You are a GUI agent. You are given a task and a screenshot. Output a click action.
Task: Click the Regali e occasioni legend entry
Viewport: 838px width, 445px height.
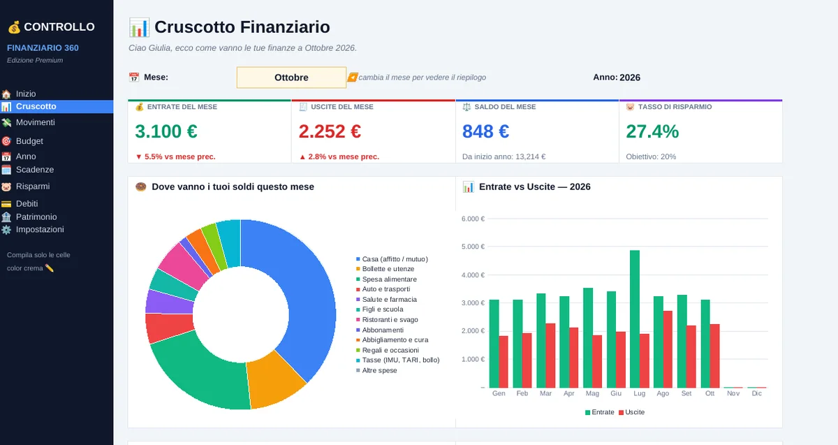coord(388,351)
